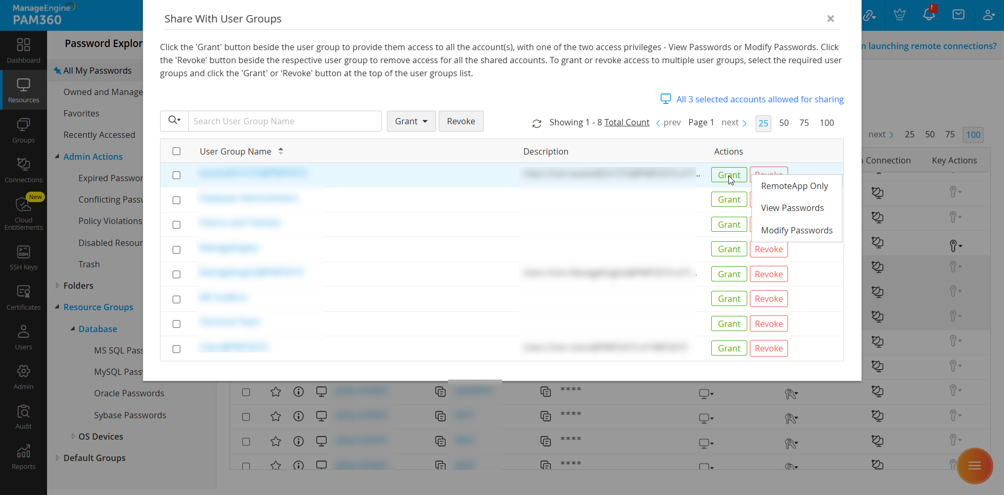The image size is (1004, 495).
Task: Open the search filter dropdown icon
Action: click(x=174, y=121)
